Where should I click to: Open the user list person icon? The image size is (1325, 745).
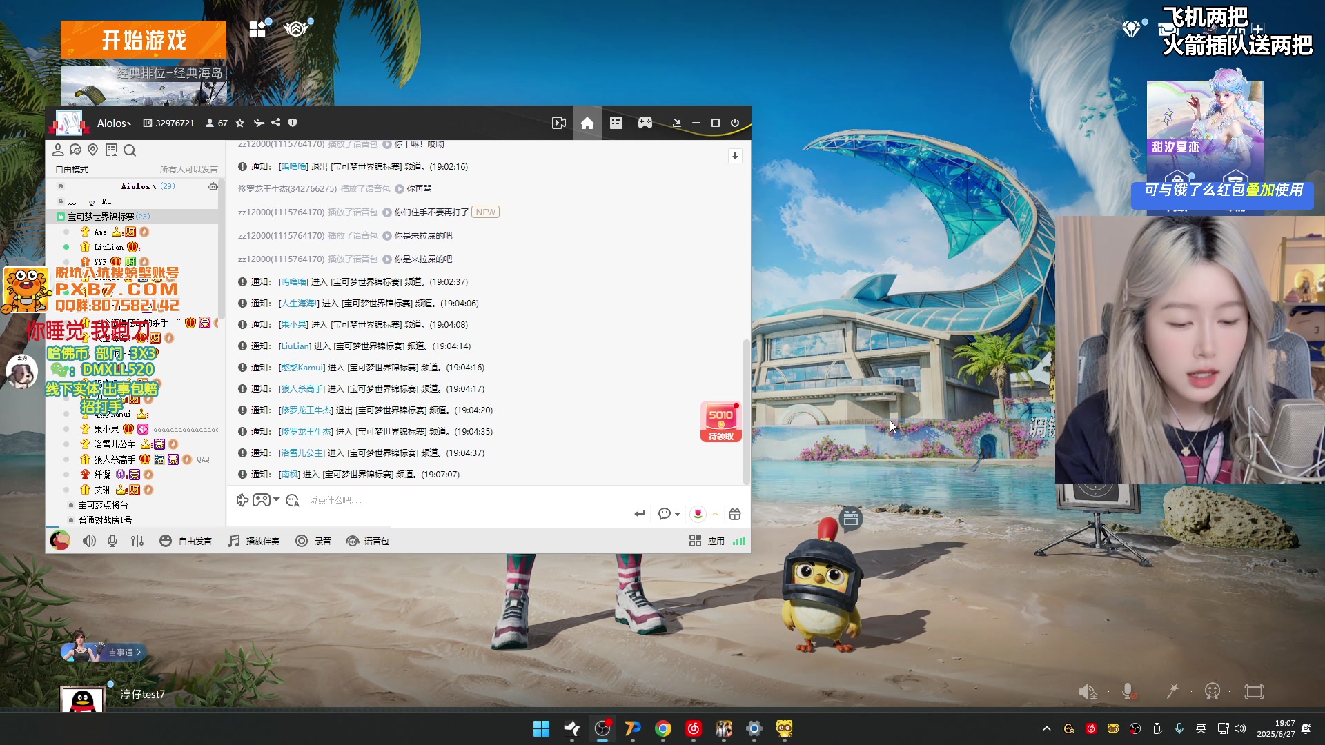tap(58, 150)
